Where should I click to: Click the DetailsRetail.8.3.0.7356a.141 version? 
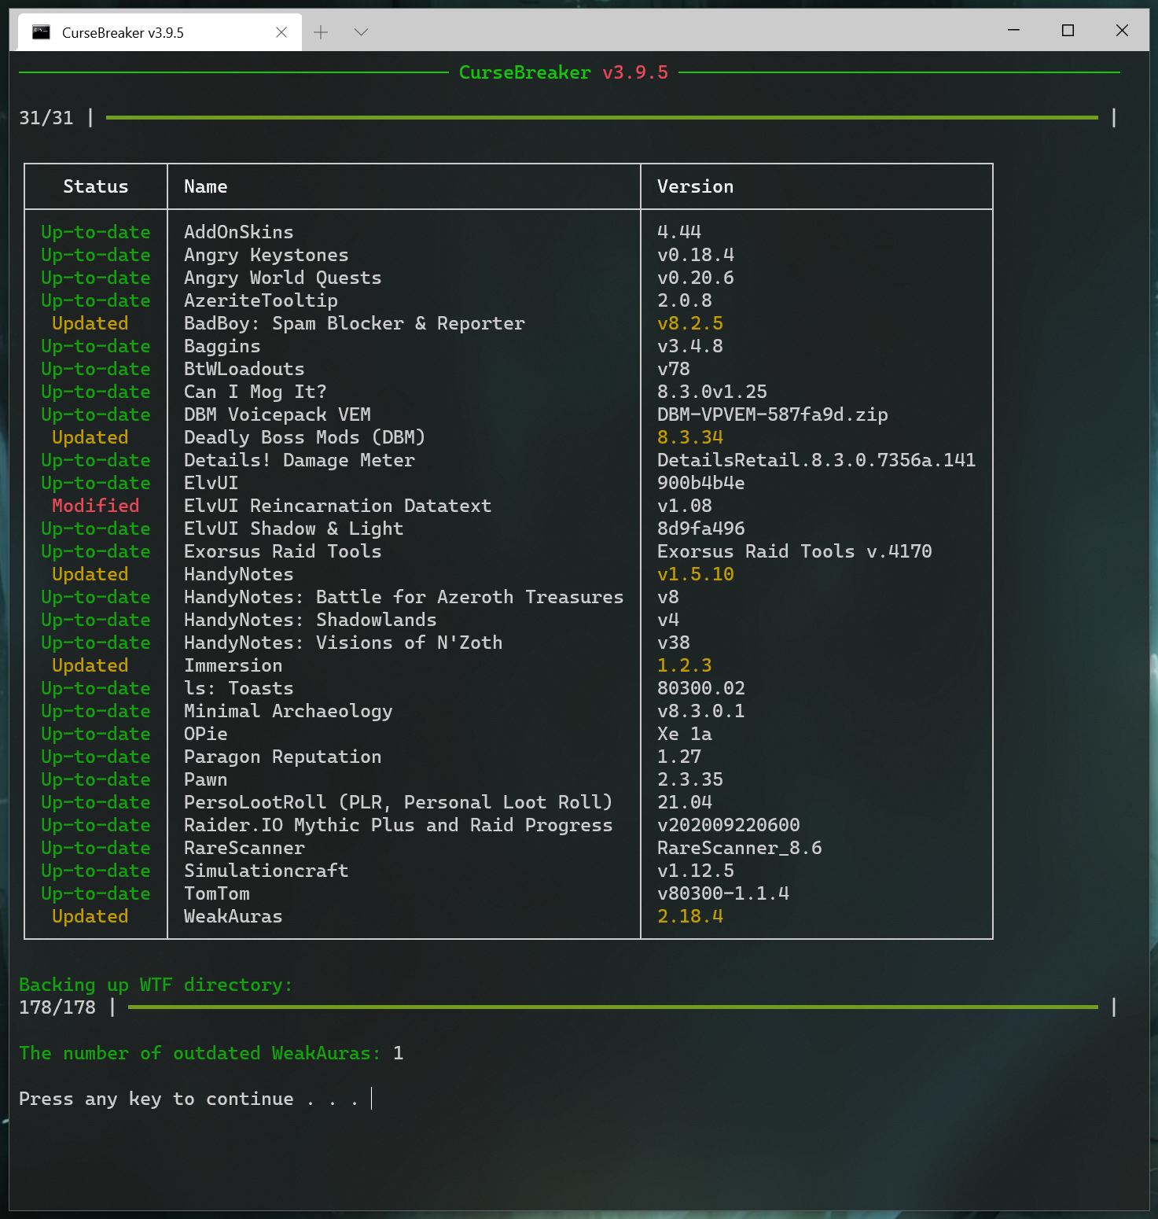pyautogui.click(x=817, y=460)
